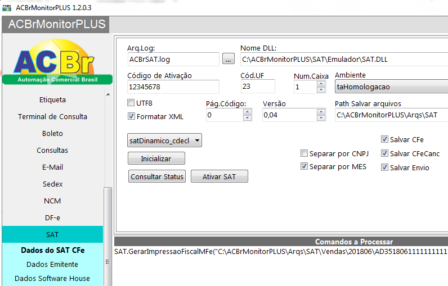
Task: Toggle the Salvar Envio checkbox
Action: click(384, 167)
